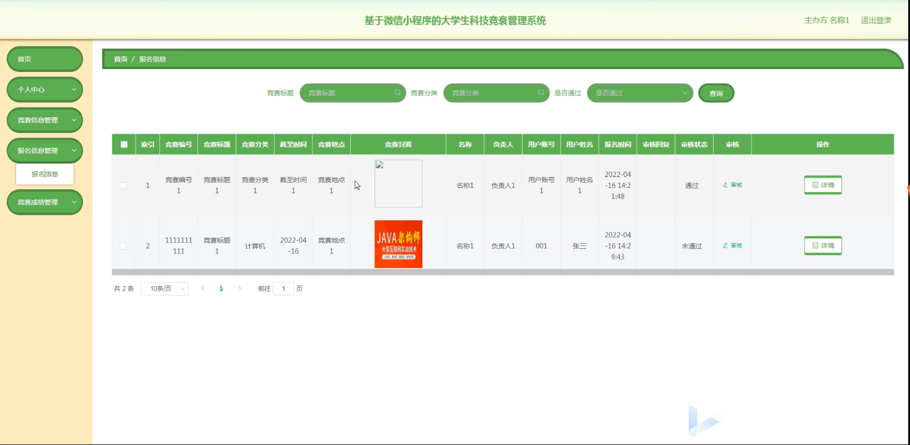Select the 报名信息 submenu item
The height and width of the screenshot is (445, 910).
[x=45, y=174]
